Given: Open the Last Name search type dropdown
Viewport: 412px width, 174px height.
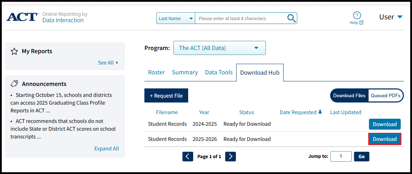Looking at the screenshot, I should tap(175, 18).
